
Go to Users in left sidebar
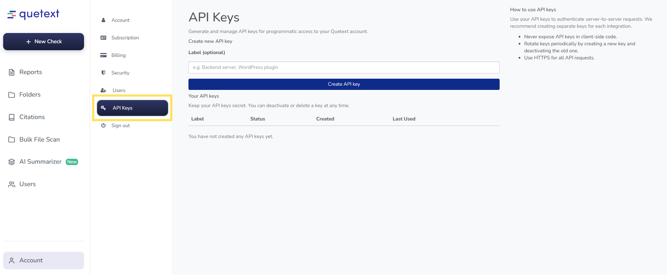click(27, 184)
